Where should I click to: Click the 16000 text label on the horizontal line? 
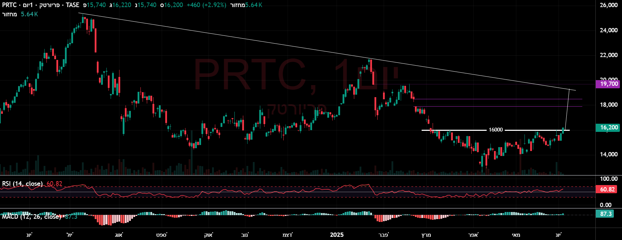[x=496, y=130]
